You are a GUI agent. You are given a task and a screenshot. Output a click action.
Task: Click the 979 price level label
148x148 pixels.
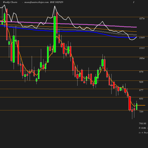click(x=141, y=72)
